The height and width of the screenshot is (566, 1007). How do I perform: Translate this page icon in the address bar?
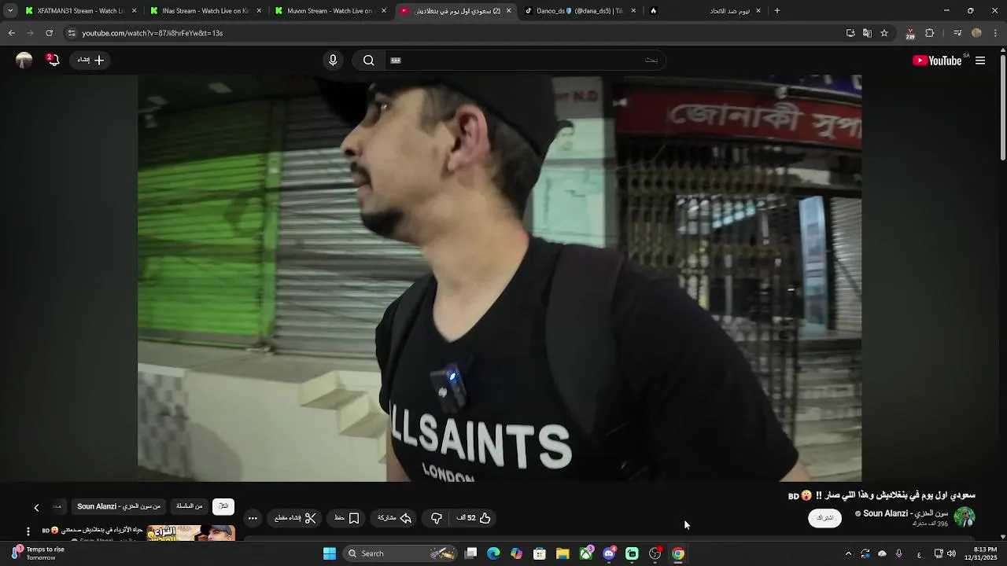click(x=867, y=33)
